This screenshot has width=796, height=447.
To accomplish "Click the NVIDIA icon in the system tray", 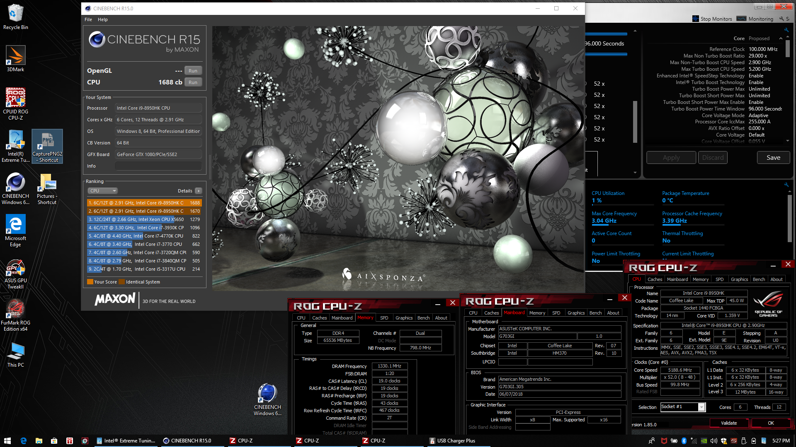I will coord(704,441).
